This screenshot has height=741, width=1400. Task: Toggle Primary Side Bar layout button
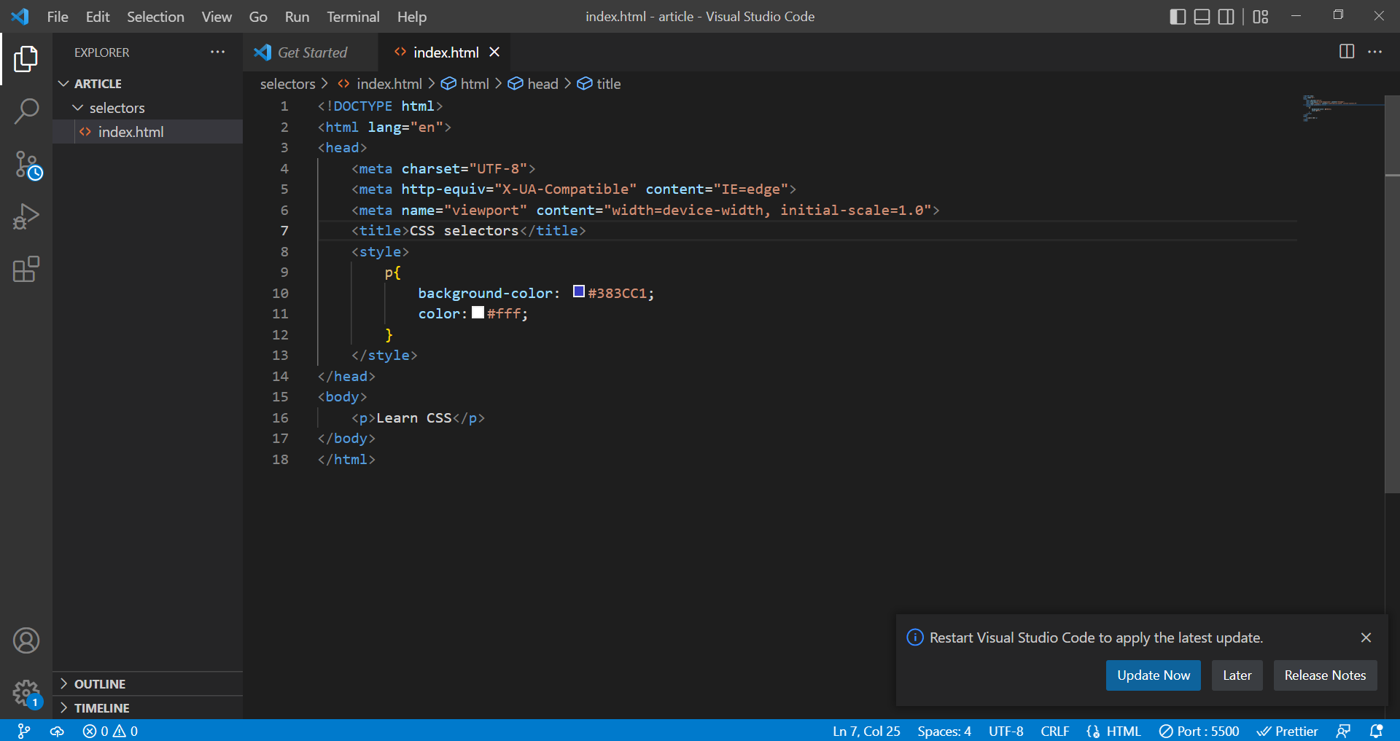click(x=1178, y=16)
